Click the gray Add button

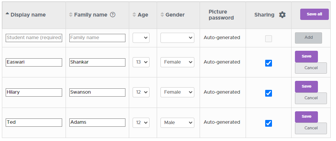click(x=309, y=38)
